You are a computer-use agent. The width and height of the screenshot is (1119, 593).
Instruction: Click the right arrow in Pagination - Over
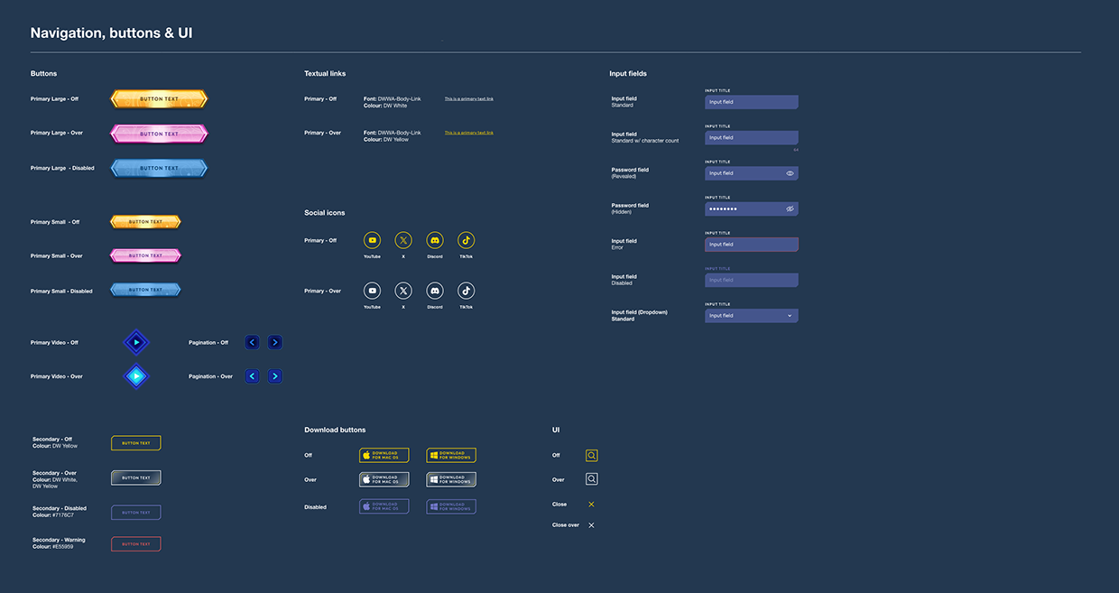tap(275, 376)
